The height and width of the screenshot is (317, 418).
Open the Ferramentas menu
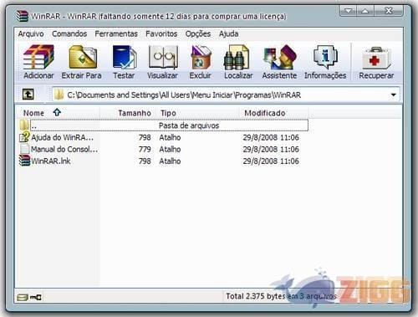tap(116, 34)
